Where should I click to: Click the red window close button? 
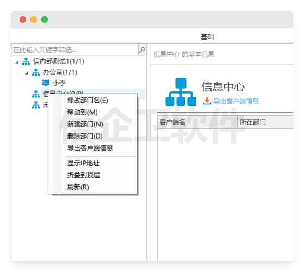[x=23, y=20]
